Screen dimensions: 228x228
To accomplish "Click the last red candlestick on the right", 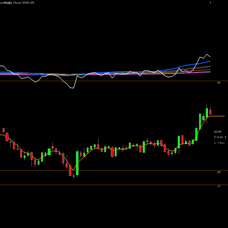I will (x=210, y=112).
